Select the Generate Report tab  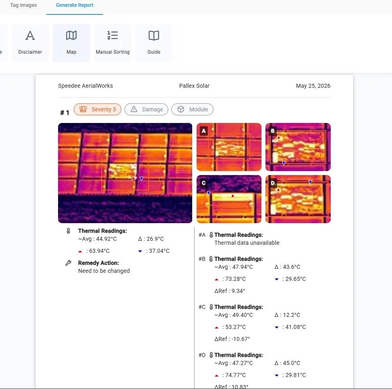coord(74,5)
